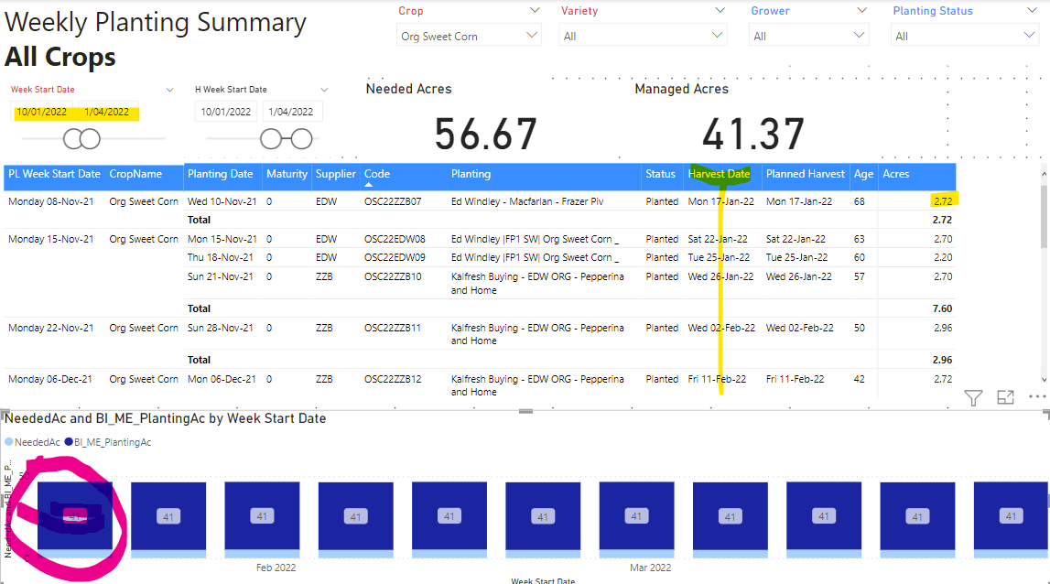The image size is (1050, 584).
Task: Click the Managed Acres card value 41.37
Action: click(x=753, y=134)
